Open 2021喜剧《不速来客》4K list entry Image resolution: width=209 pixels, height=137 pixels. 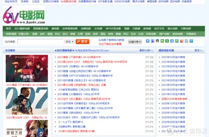pyautogui.click(x=79, y=57)
